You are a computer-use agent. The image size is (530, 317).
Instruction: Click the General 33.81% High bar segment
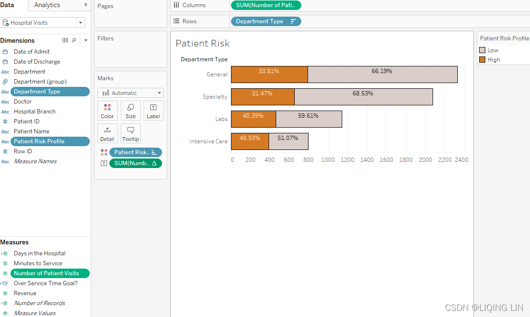[270, 75]
